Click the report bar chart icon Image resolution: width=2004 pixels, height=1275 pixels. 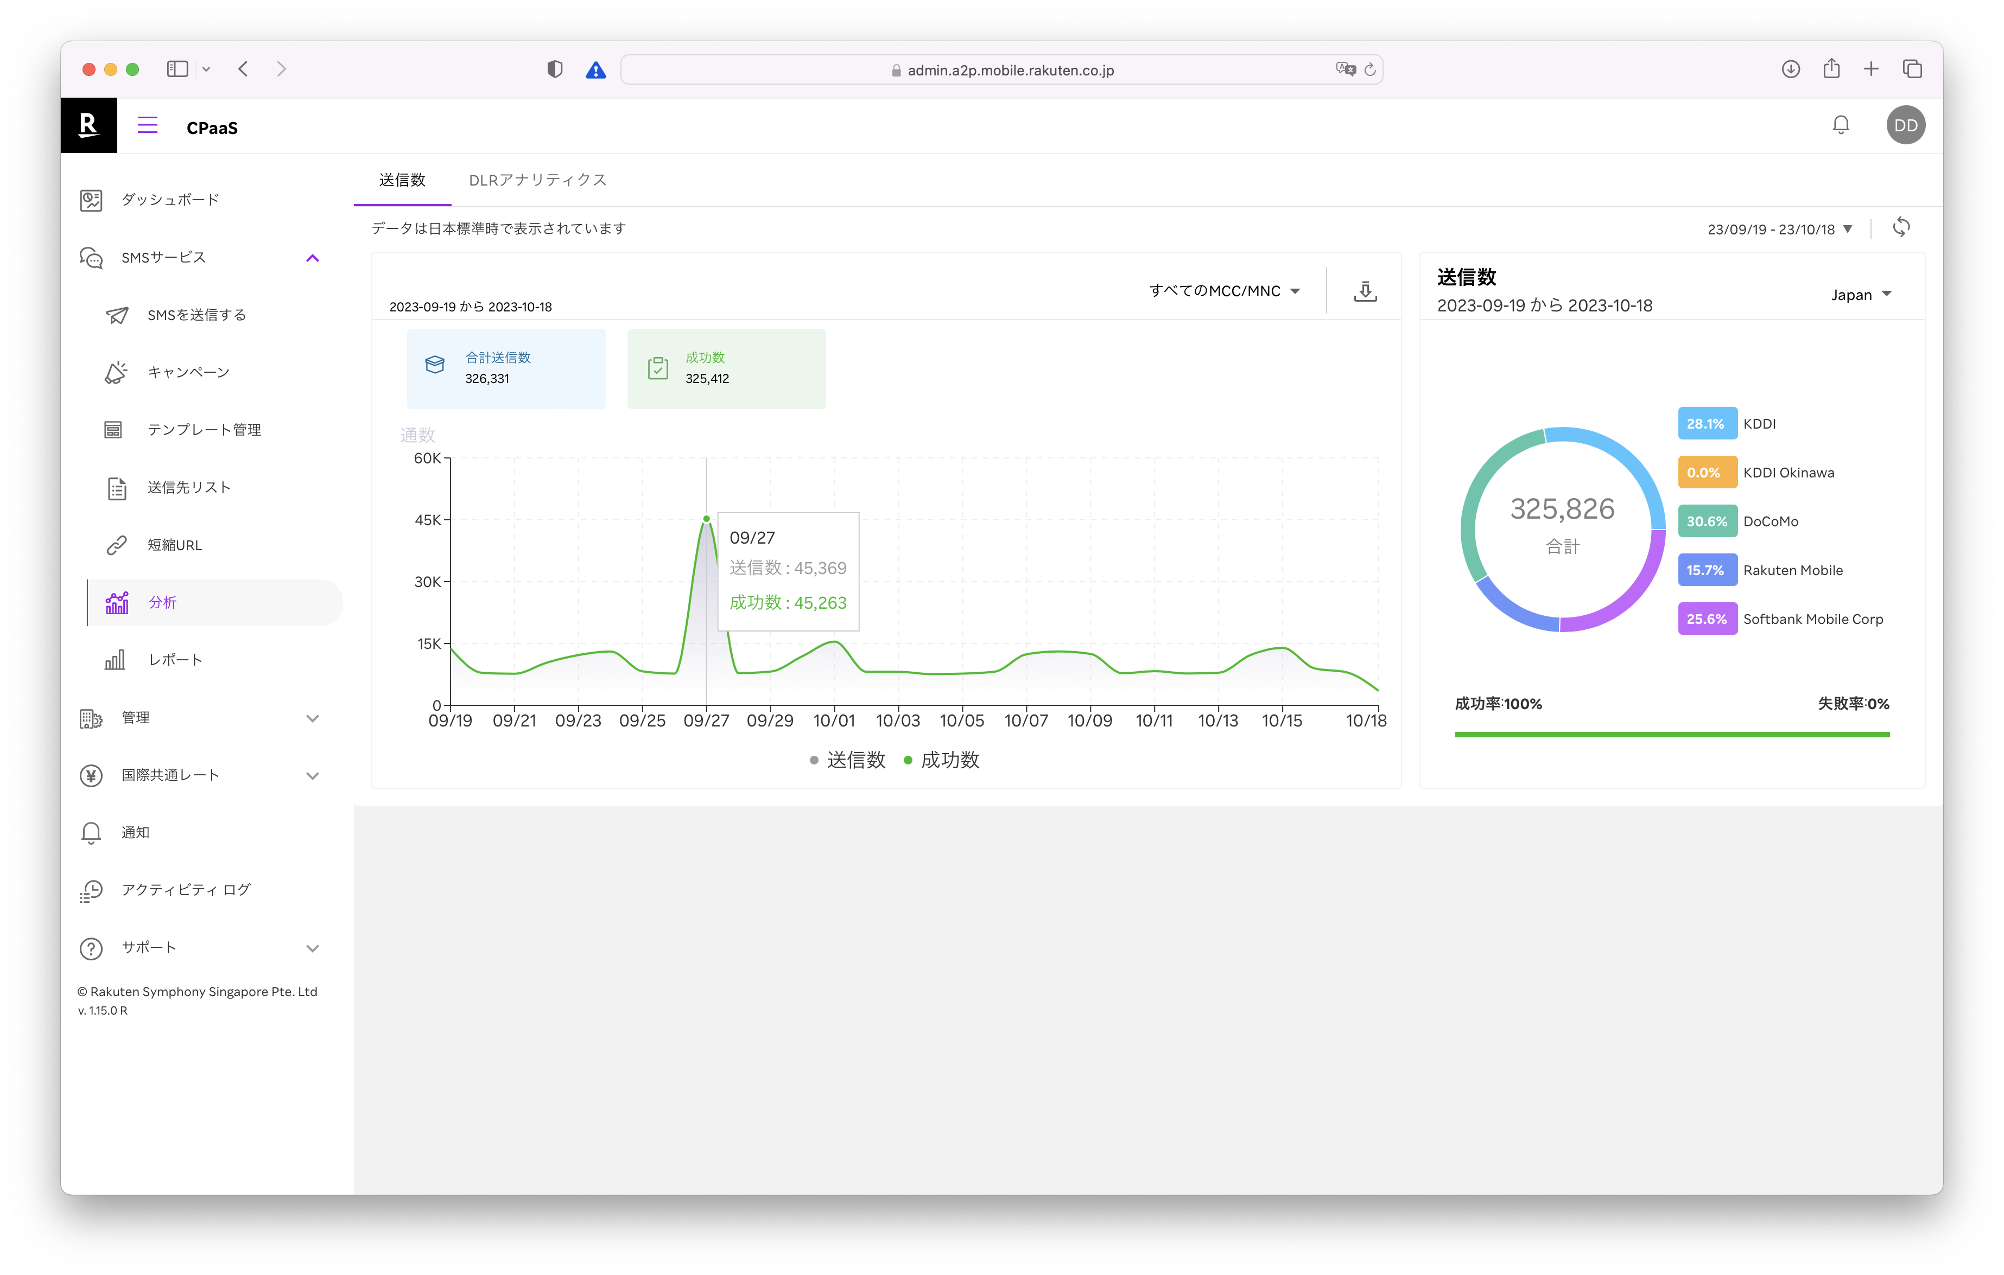click(115, 660)
